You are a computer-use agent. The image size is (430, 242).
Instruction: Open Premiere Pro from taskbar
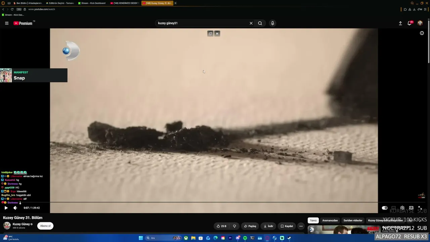[230, 238]
